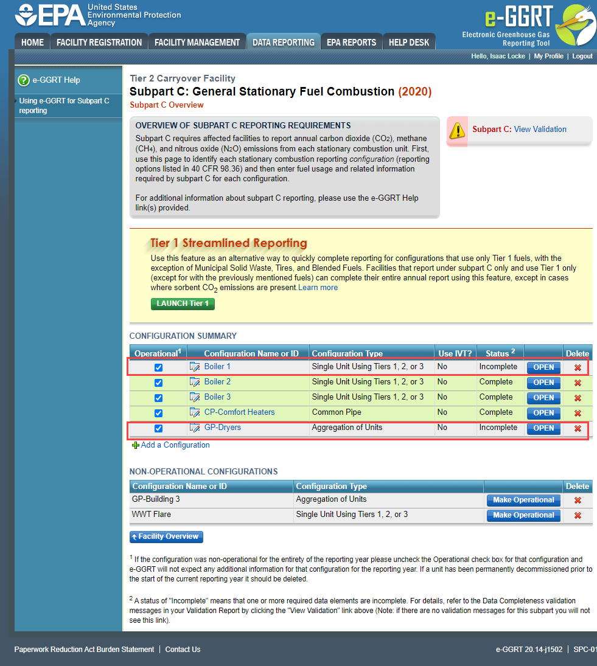Open the Boiler 3 configuration with OPEN button

tap(543, 398)
